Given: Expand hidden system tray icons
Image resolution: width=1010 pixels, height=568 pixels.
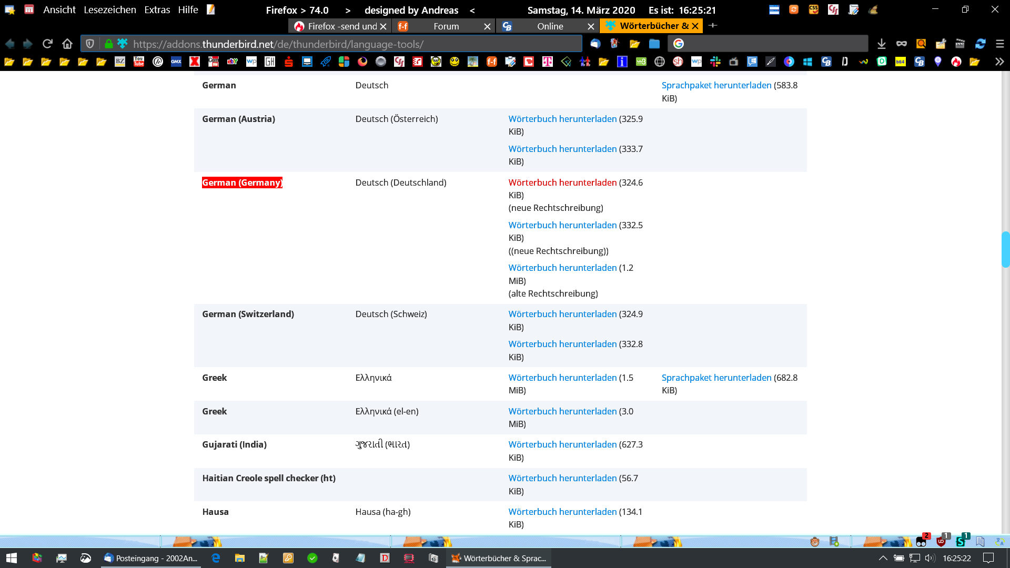Looking at the screenshot, I should tap(883, 558).
